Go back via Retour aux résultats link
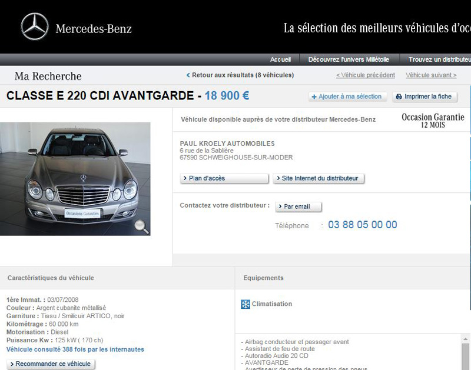 pyautogui.click(x=240, y=75)
